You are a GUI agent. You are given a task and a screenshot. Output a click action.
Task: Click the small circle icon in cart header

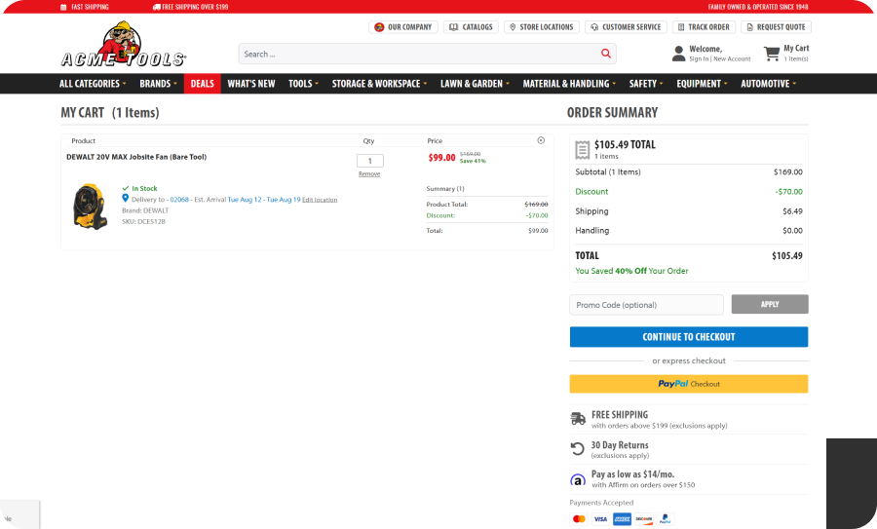[541, 140]
